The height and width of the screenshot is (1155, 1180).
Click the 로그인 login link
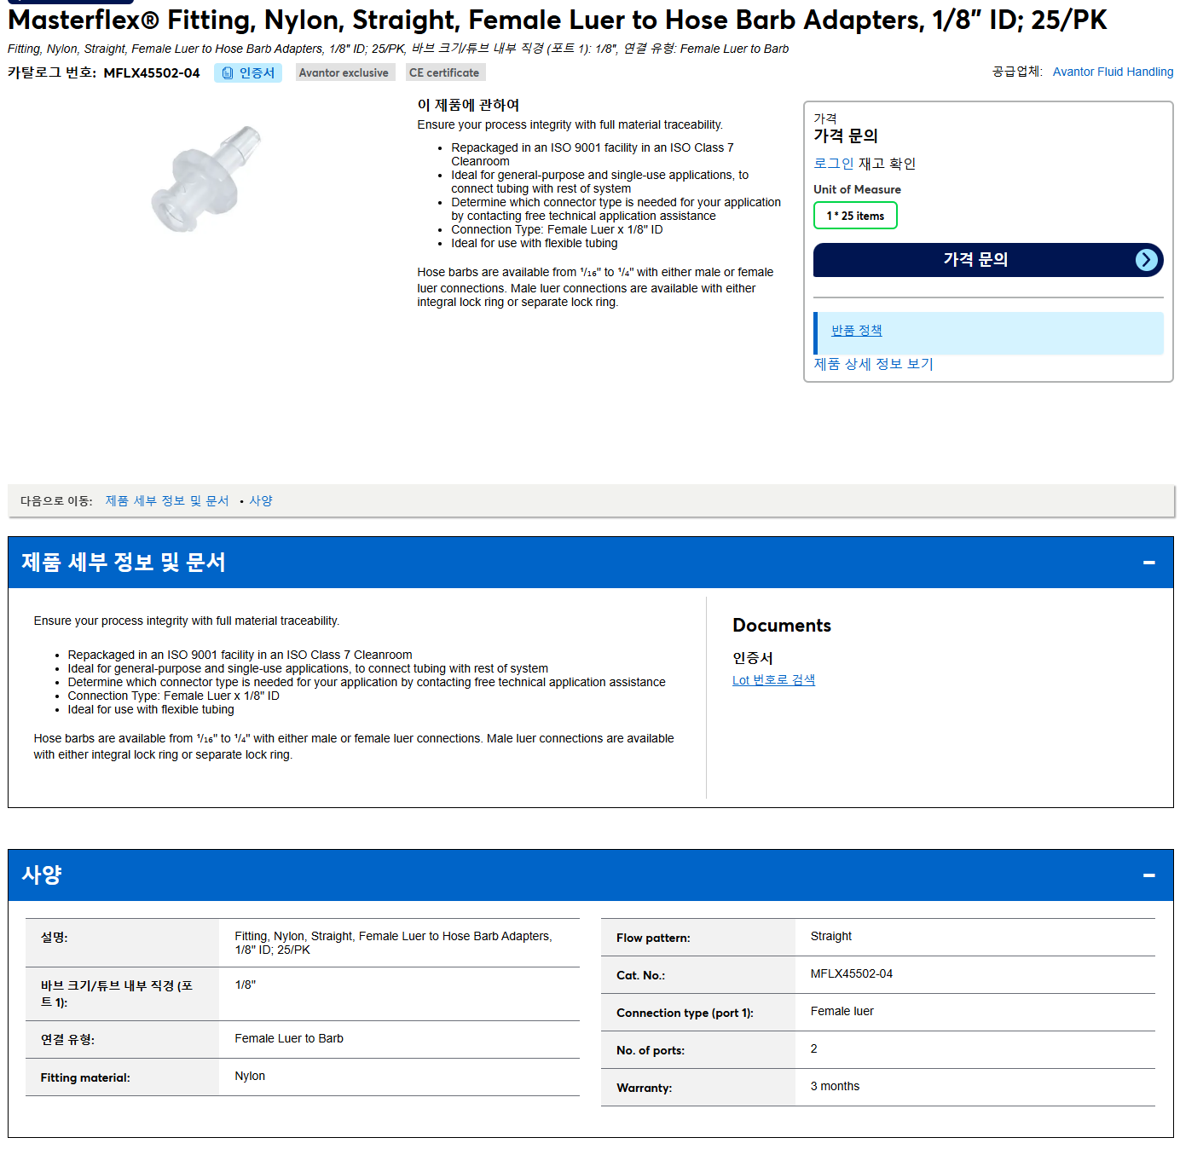tap(833, 164)
